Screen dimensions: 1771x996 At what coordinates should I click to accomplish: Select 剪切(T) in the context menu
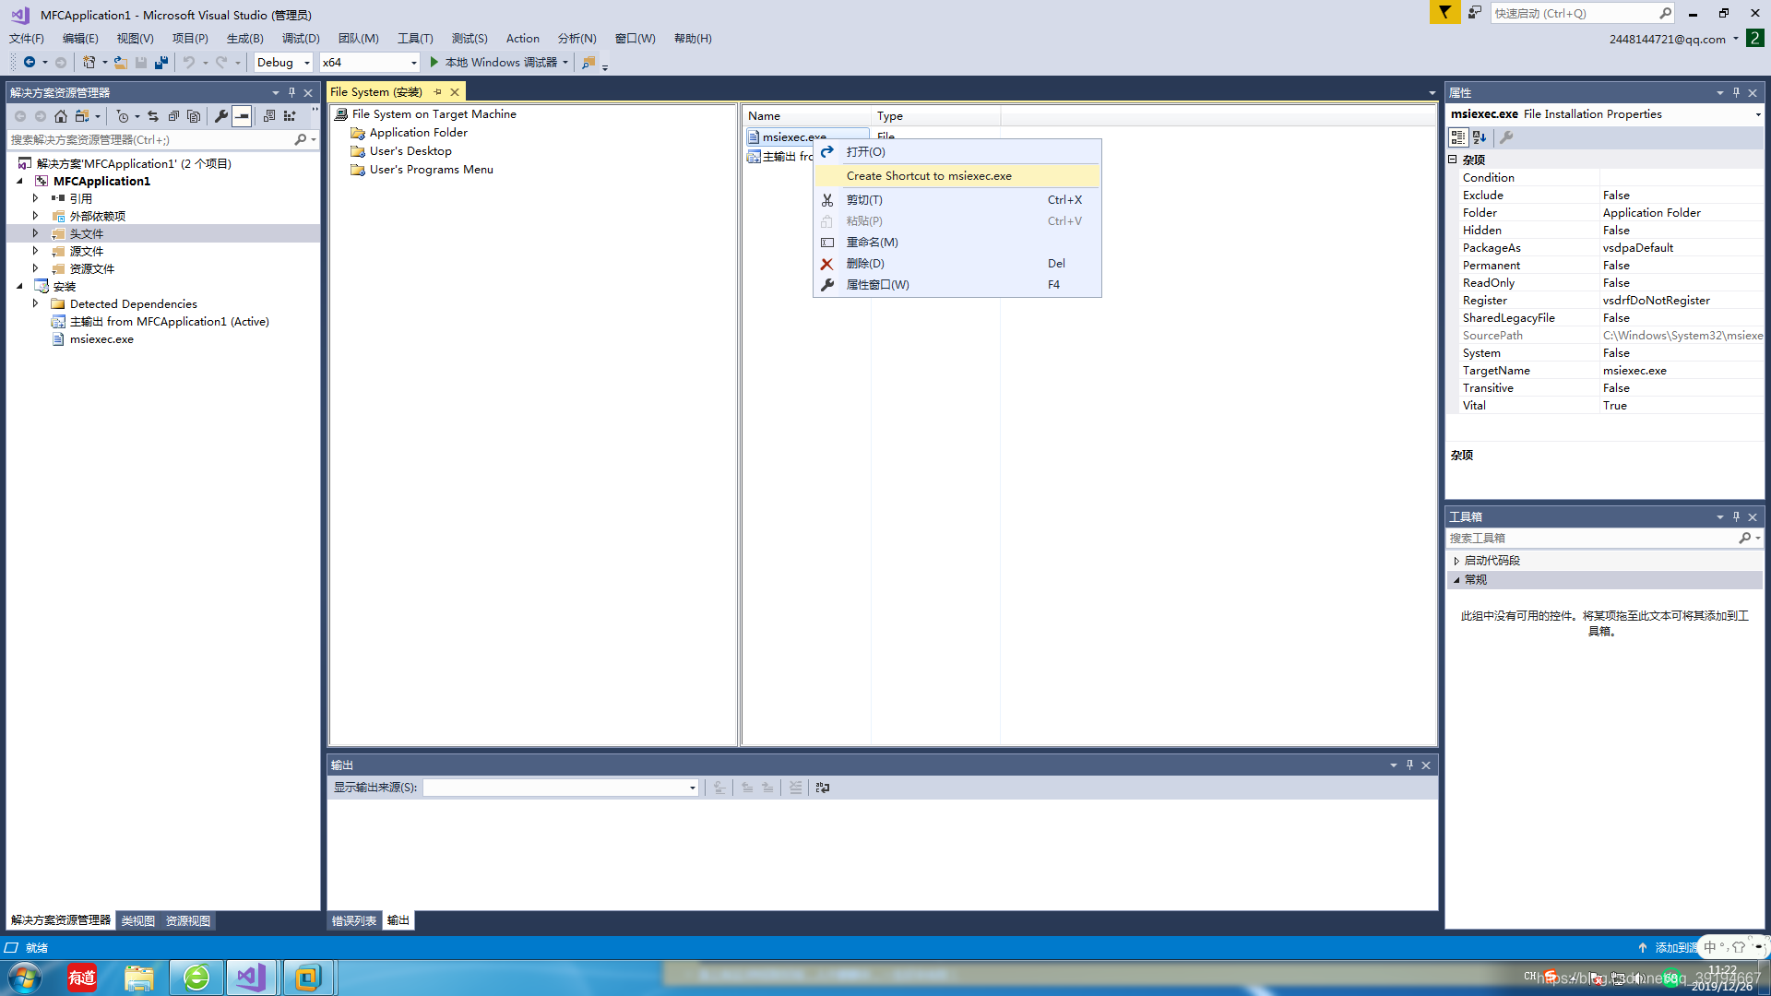[957, 200]
